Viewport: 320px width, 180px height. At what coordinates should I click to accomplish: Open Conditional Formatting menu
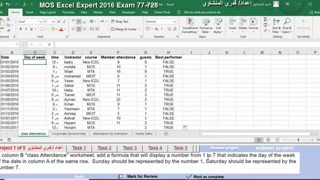click(190, 25)
